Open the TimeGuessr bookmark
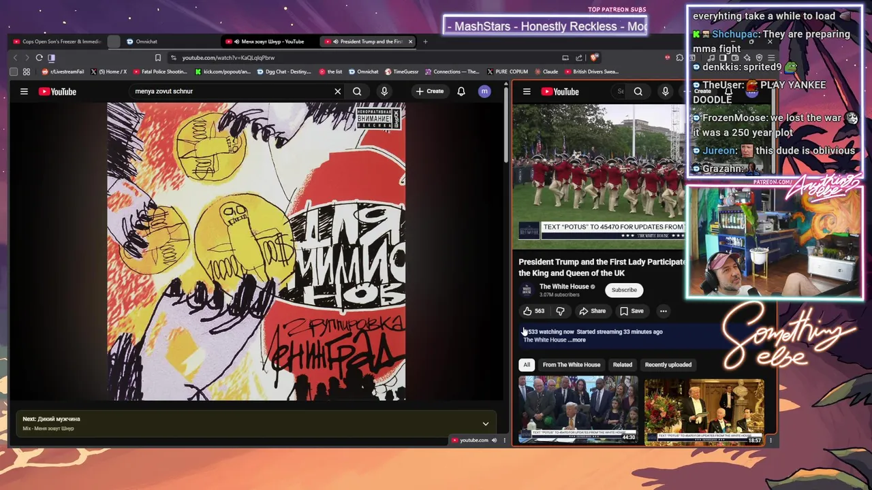This screenshot has height=490, width=872. tap(401, 71)
